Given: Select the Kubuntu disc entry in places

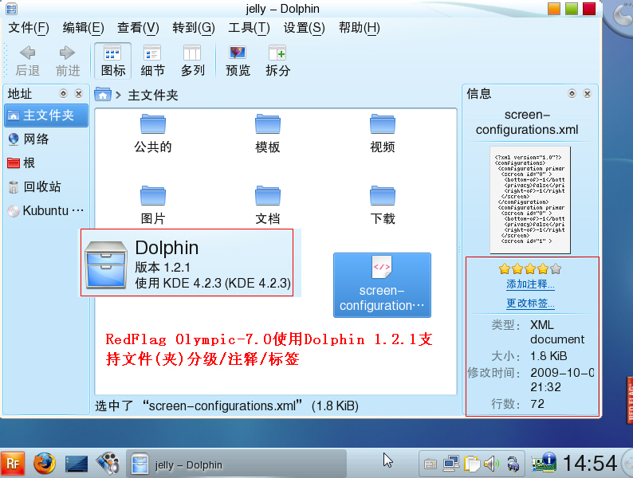Looking at the screenshot, I should coord(46,210).
